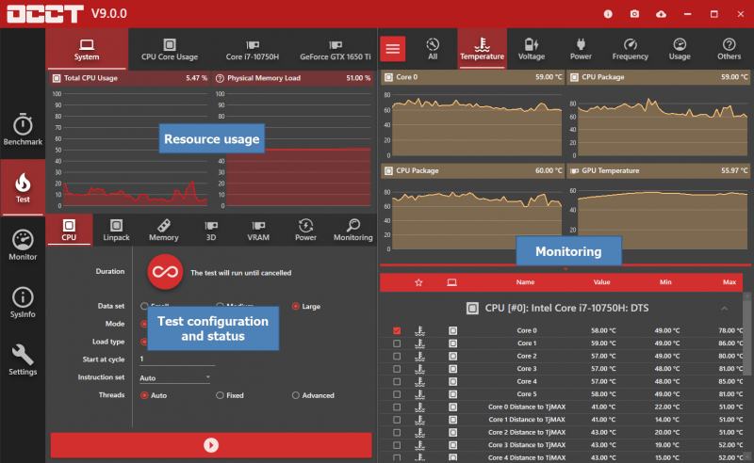Screen dimensions: 754x463
Task: Switch to the CPU Core Usage tab
Action: 170,49
